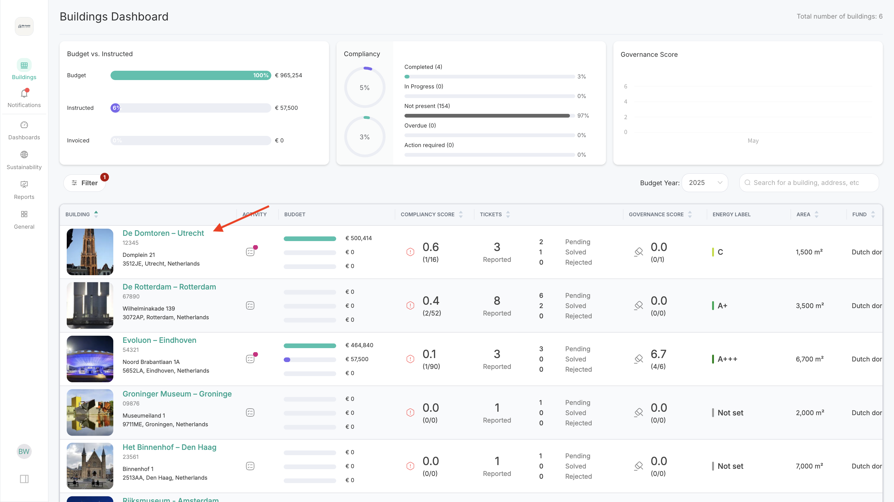
Task: Click energy label C for De Domtoren
Action: [x=720, y=252]
